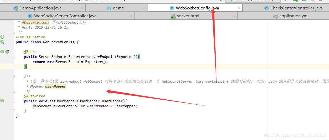The width and height of the screenshot is (329, 140).
Task: Close the demo tab
Action: pos(144,8)
